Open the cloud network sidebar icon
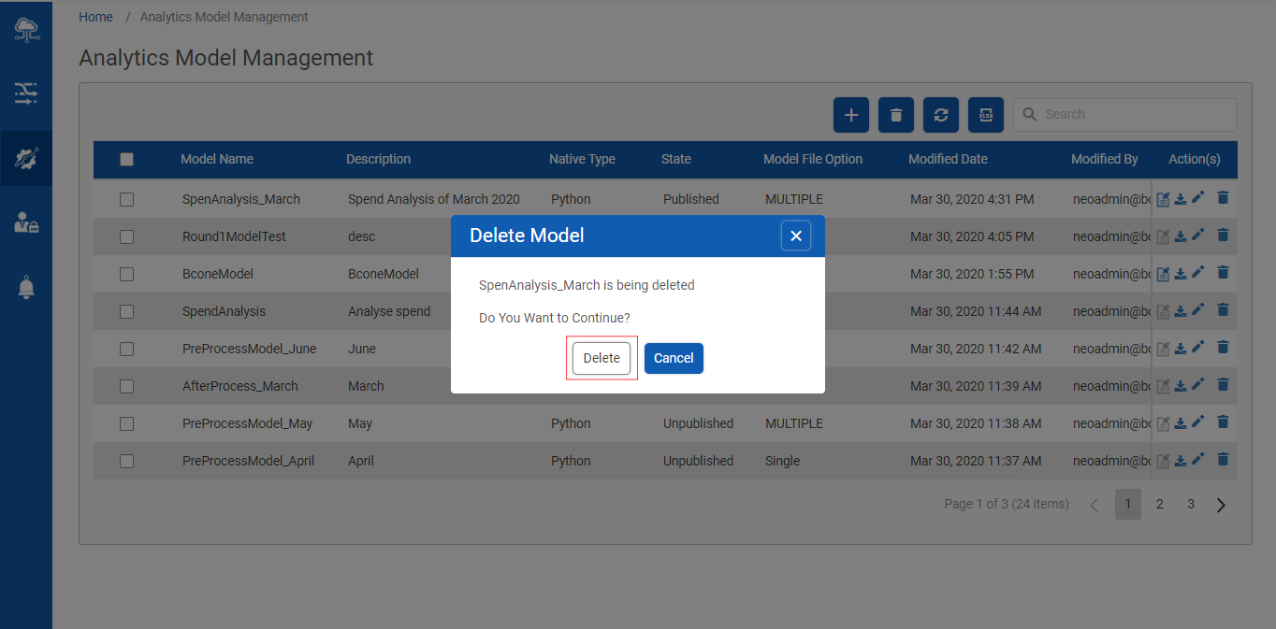1276x629 pixels. coord(26,30)
